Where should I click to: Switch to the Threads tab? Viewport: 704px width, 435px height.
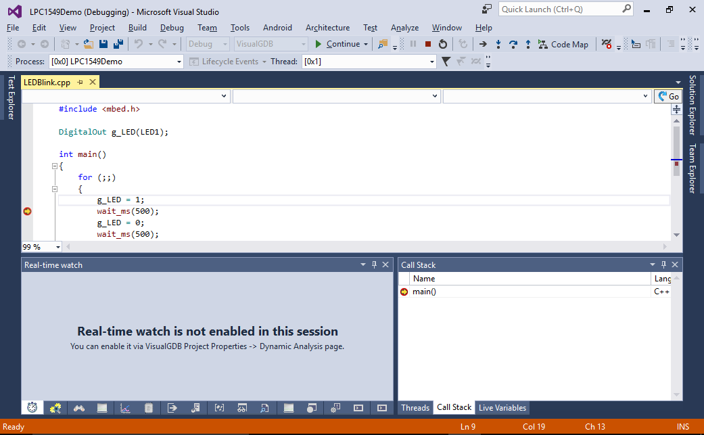(415, 408)
